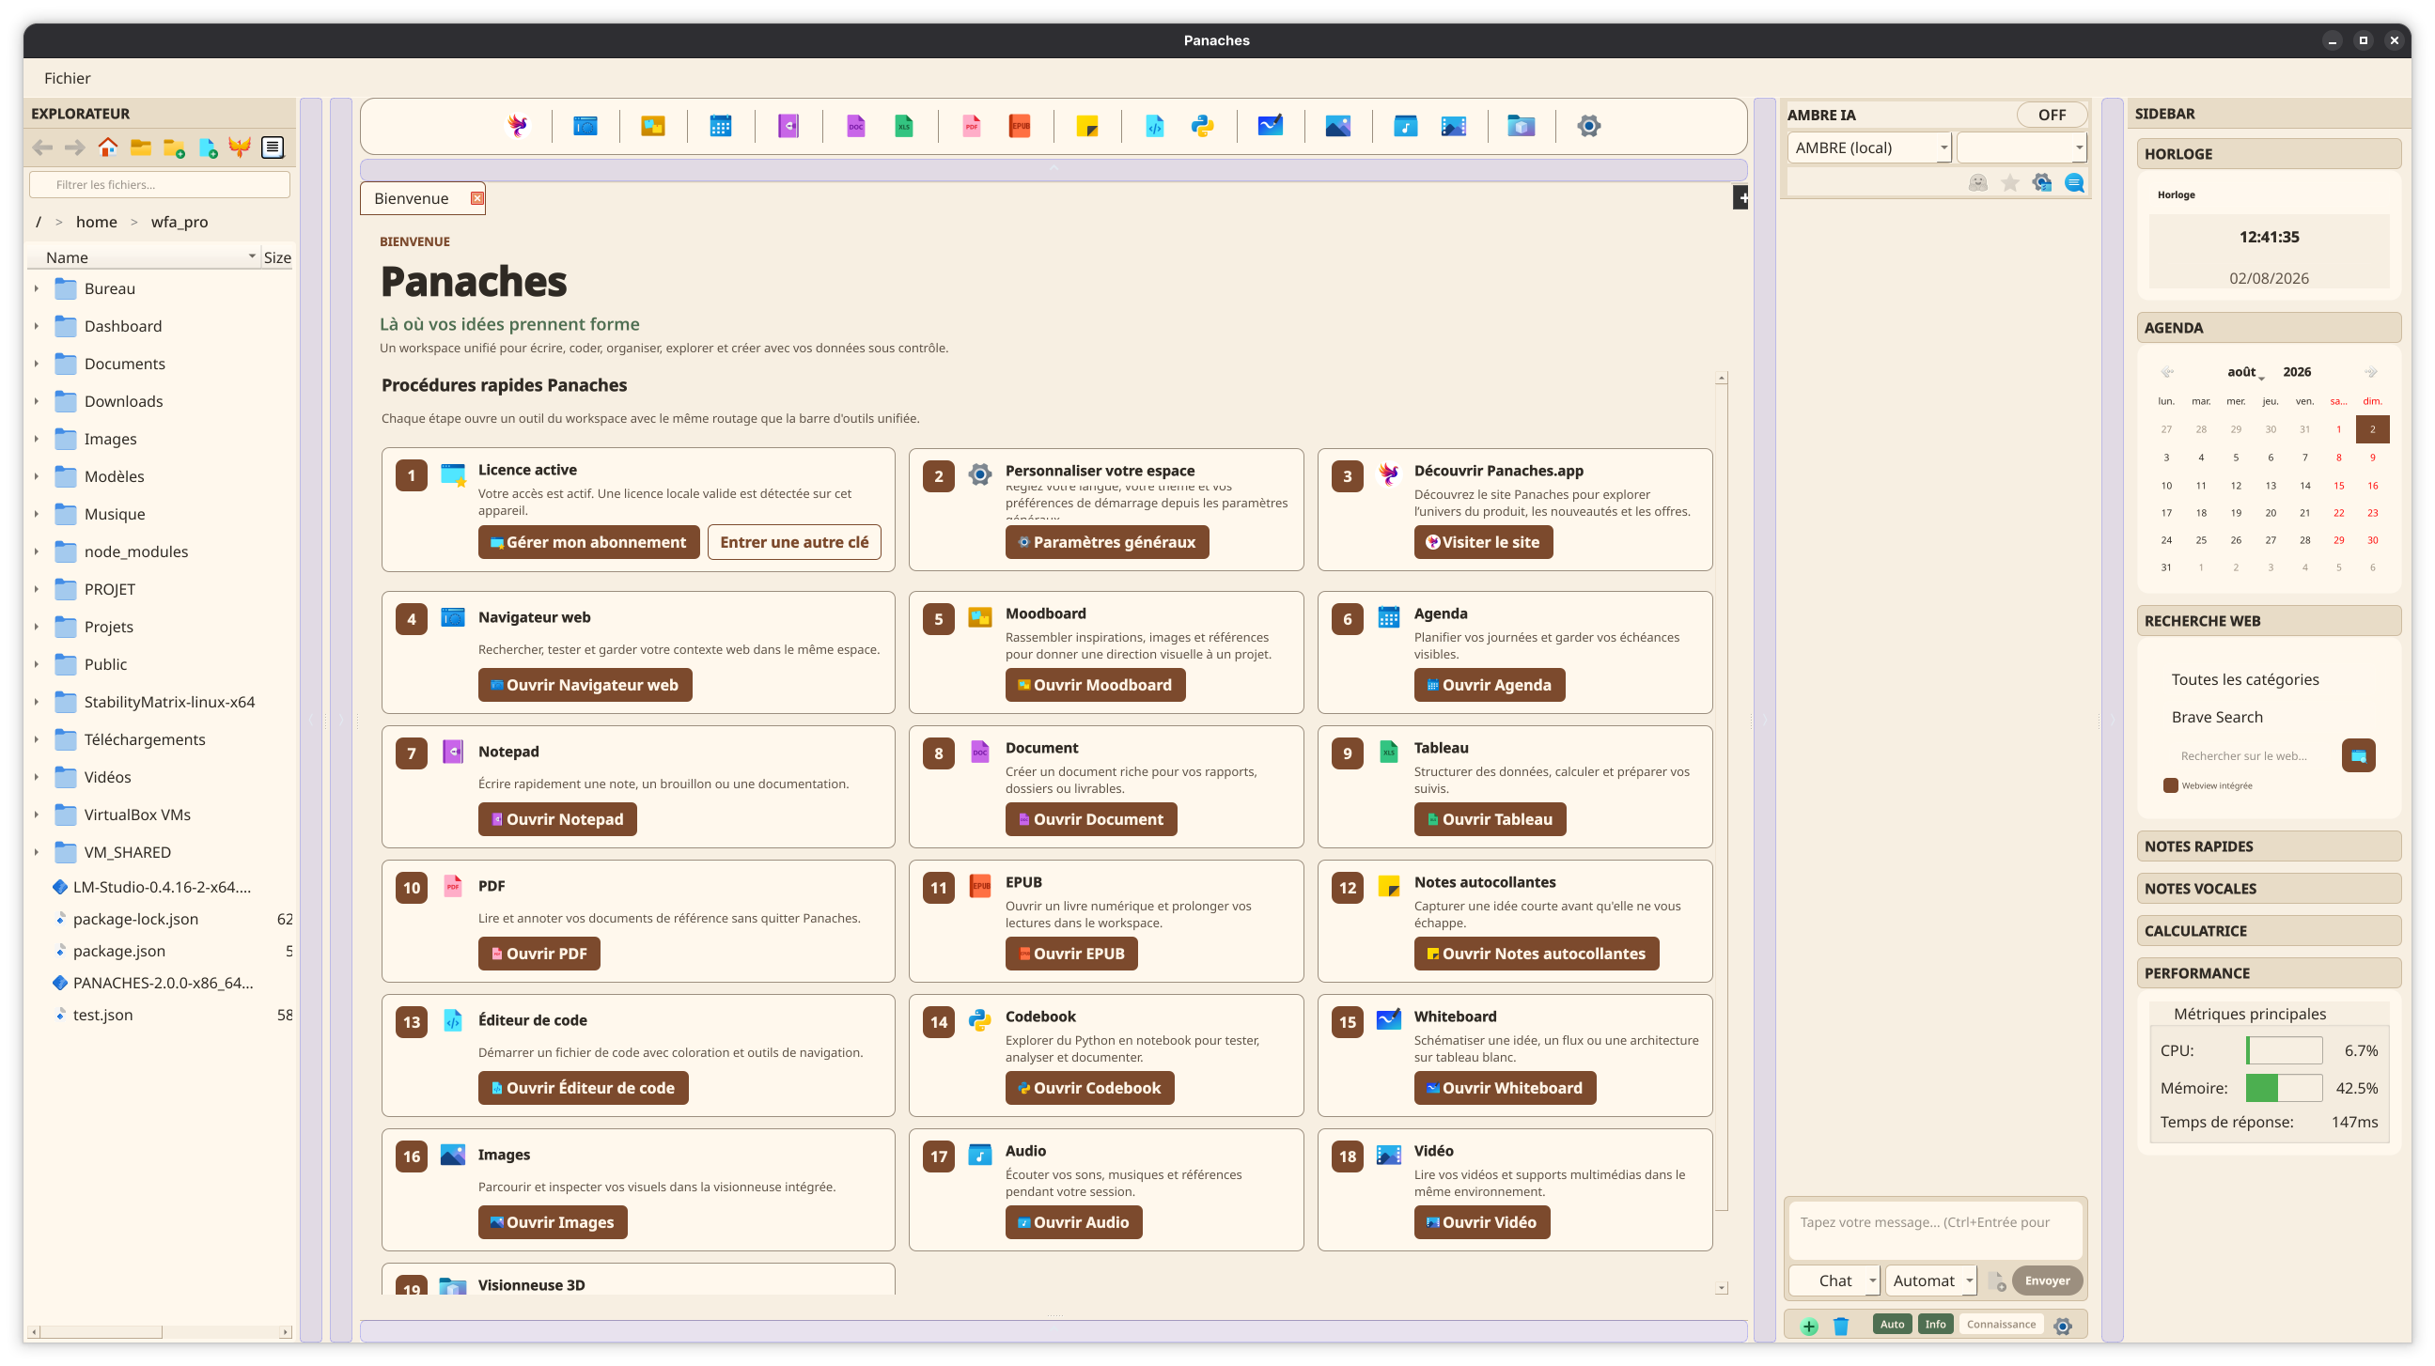Open the DOC document toolbar icon
This screenshot has width=2435, height=1366.
[855, 126]
